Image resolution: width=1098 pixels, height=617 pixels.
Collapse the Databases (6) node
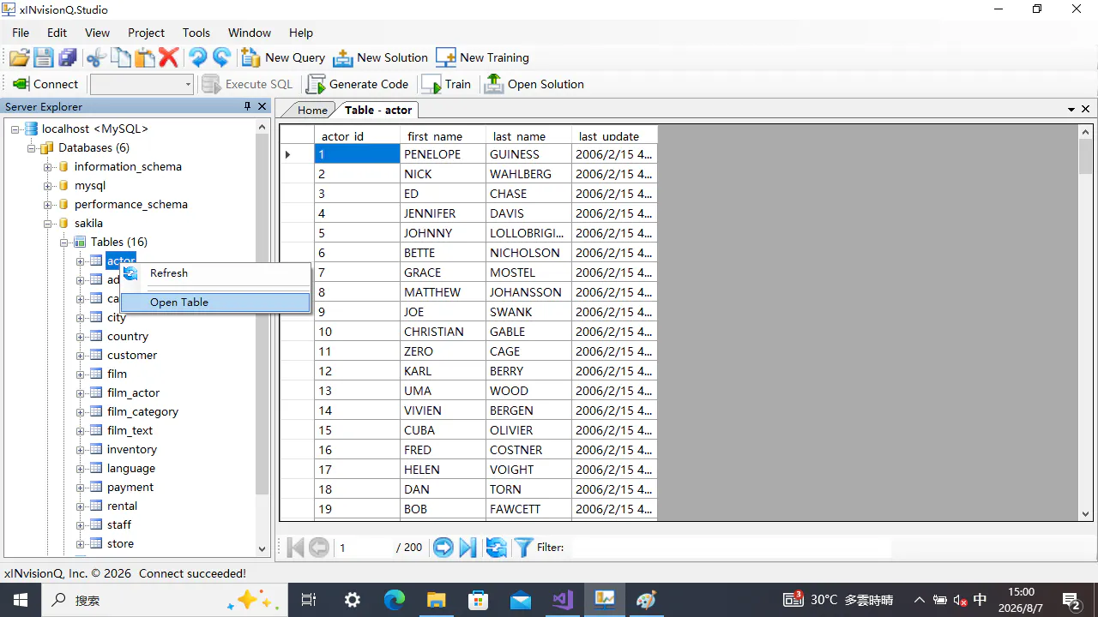click(32, 147)
